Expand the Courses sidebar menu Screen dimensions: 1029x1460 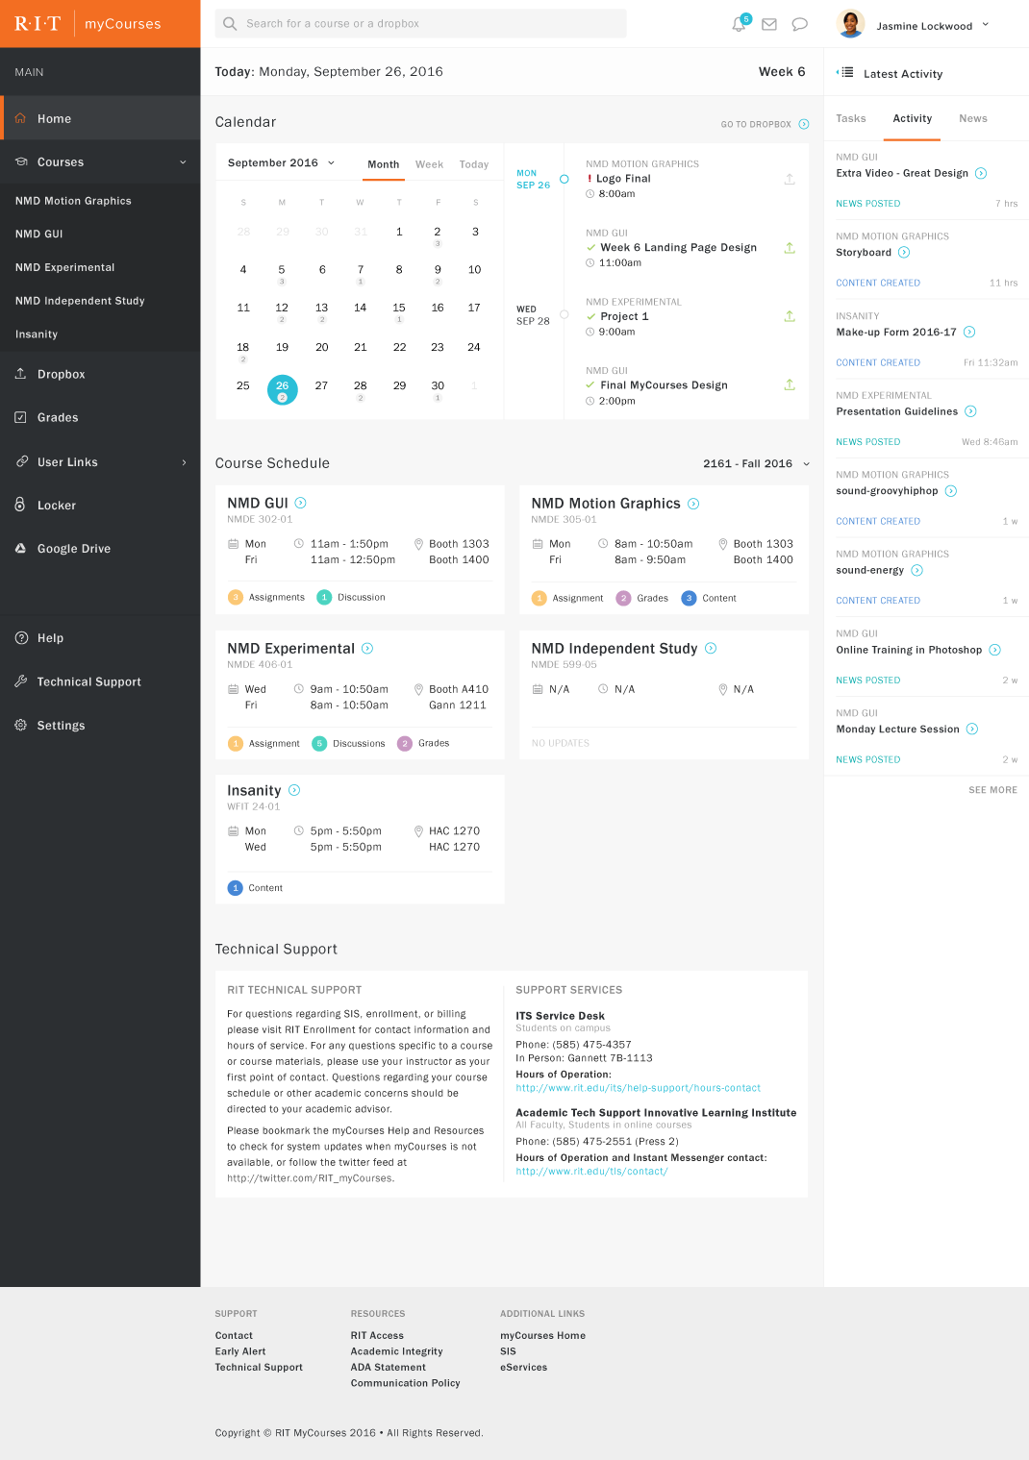pyautogui.click(x=100, y=161)
